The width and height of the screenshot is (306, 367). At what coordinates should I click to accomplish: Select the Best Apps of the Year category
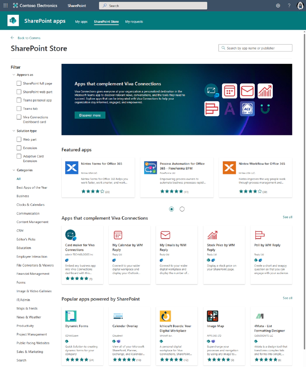coord(32,187)
